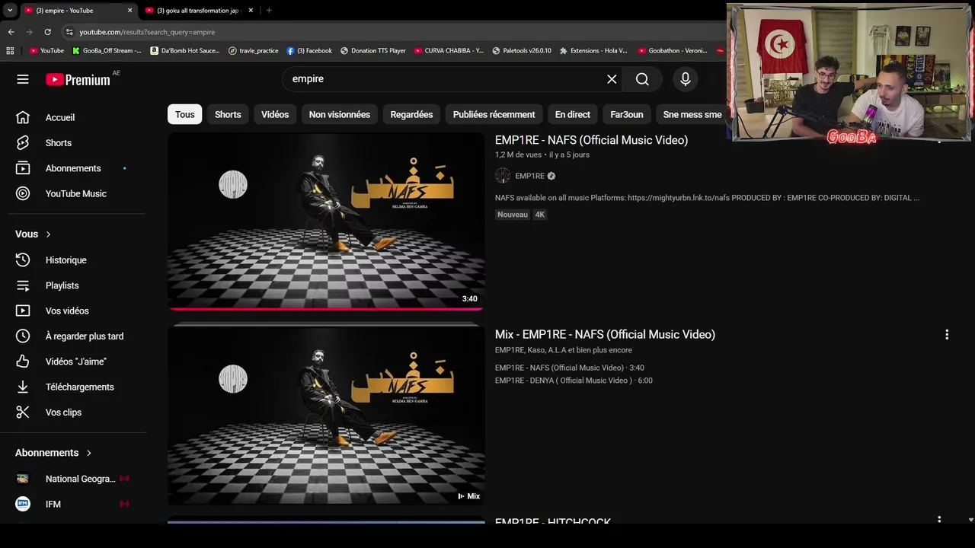Clear the search box with the X icon
The height and width of the screenshot is (548, 975).
point(612,79)
